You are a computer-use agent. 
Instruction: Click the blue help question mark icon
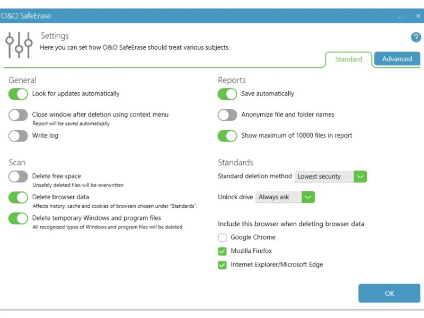pos(416,37)
